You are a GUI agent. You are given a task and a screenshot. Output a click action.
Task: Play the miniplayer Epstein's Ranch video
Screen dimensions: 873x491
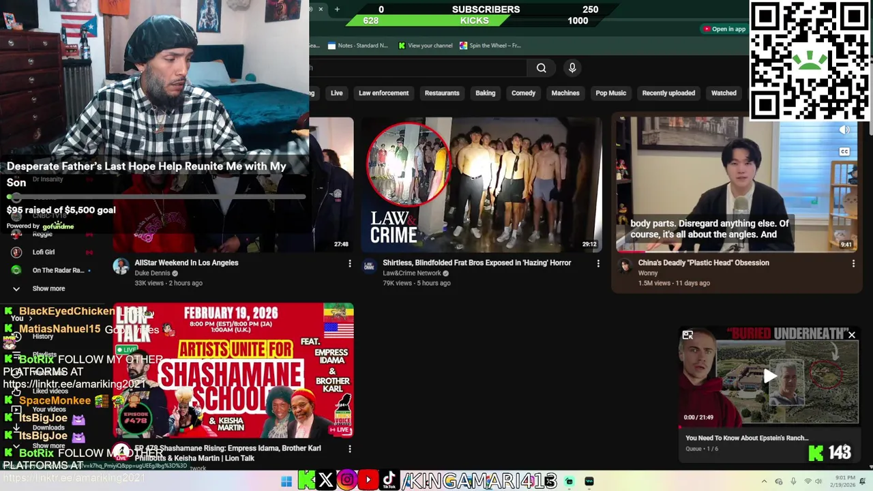click(x=769, y=376)
